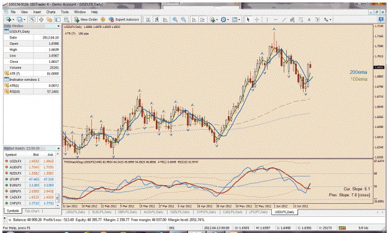Viewport: 388px width, 233px height.
Task: Open the Tools menu
Action: tap(65, 12)
